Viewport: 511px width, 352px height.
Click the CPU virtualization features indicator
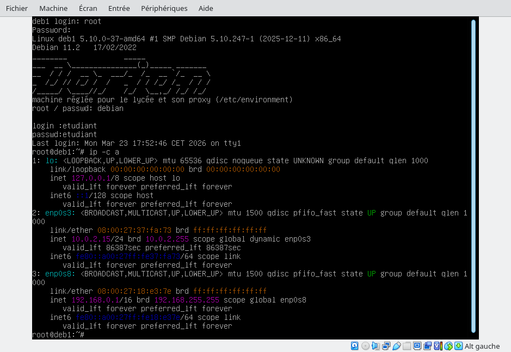click(438, 346)
